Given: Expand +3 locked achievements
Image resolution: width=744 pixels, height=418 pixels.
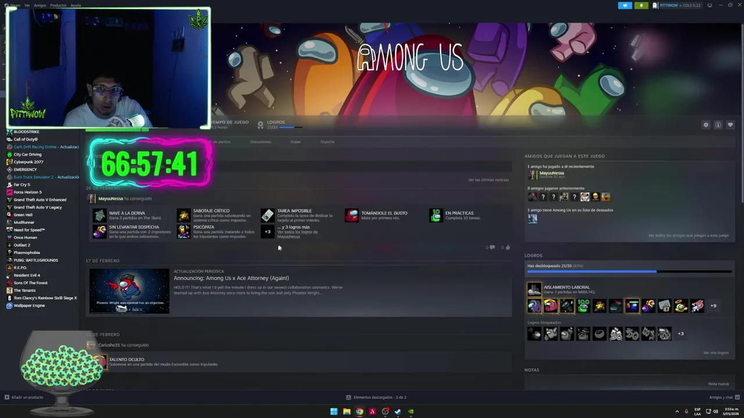Looking at the screenshot, I should point(681,334).
